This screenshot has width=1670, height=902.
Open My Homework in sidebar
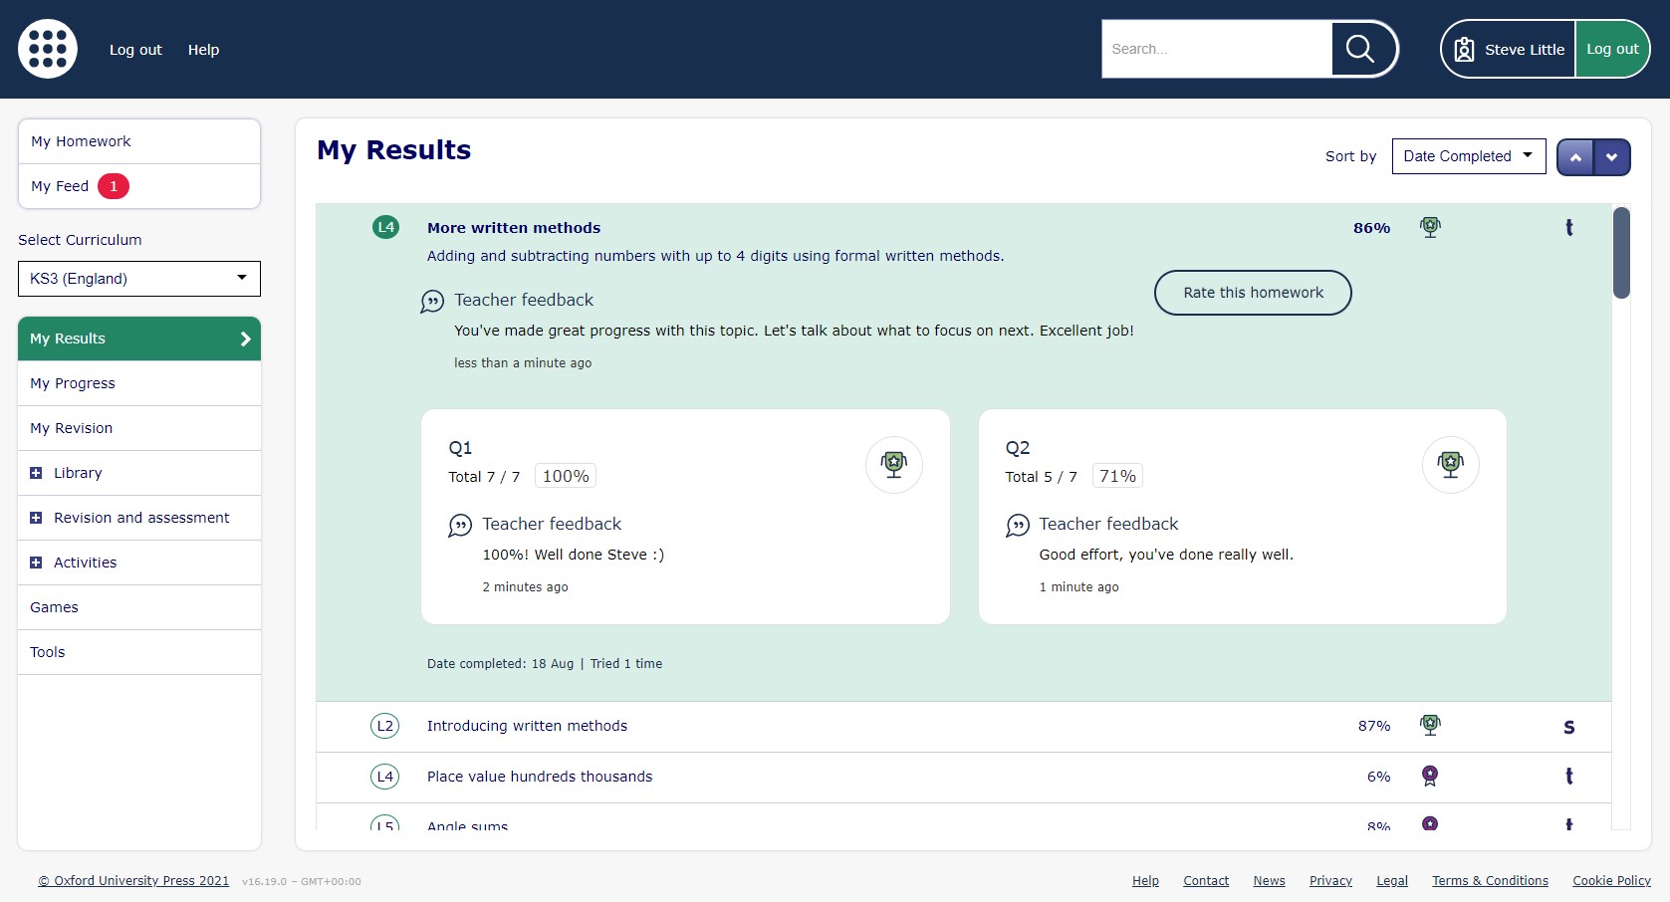point(139,141)
